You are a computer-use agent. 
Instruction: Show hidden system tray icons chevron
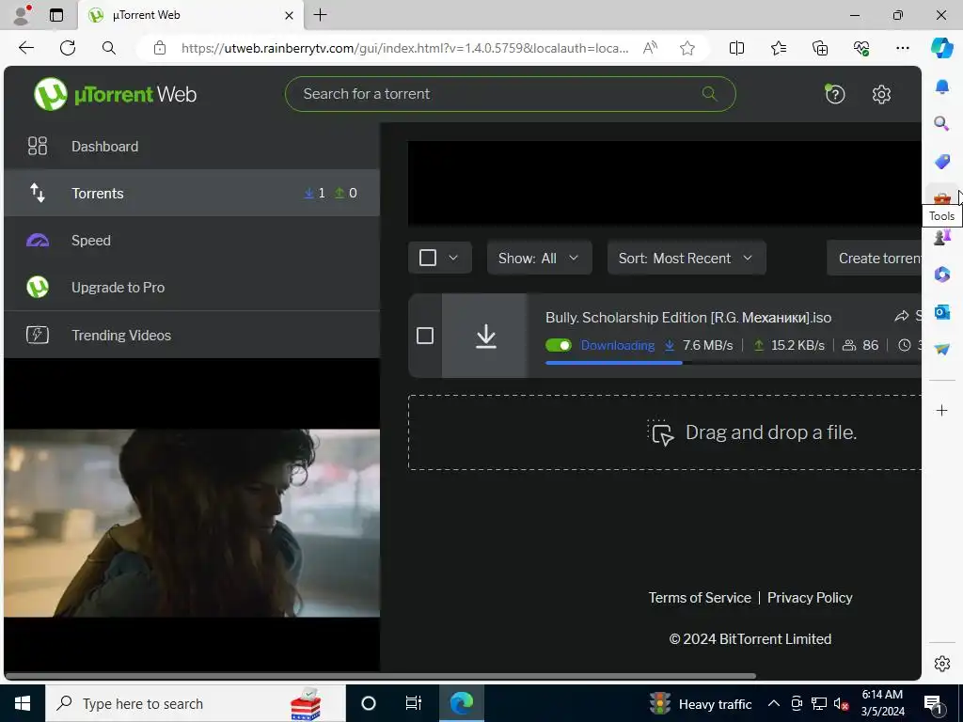(773, 703)
